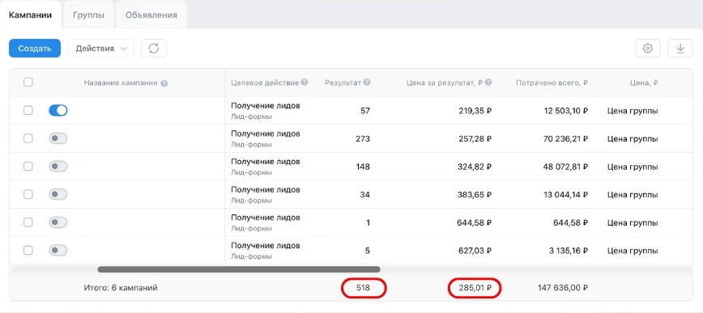Switch to the Кампании tab
The width and height of the screenshot is (703, 313).
[31, 15]
